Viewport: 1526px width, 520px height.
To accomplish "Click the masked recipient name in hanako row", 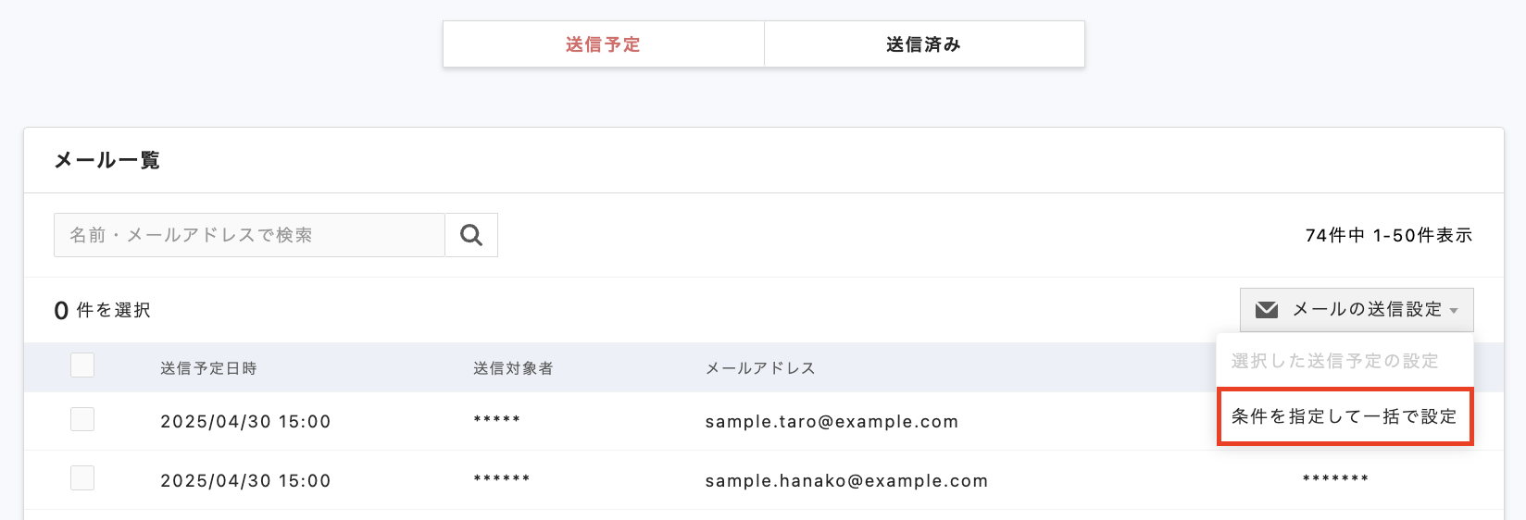I will pos(501,480).
